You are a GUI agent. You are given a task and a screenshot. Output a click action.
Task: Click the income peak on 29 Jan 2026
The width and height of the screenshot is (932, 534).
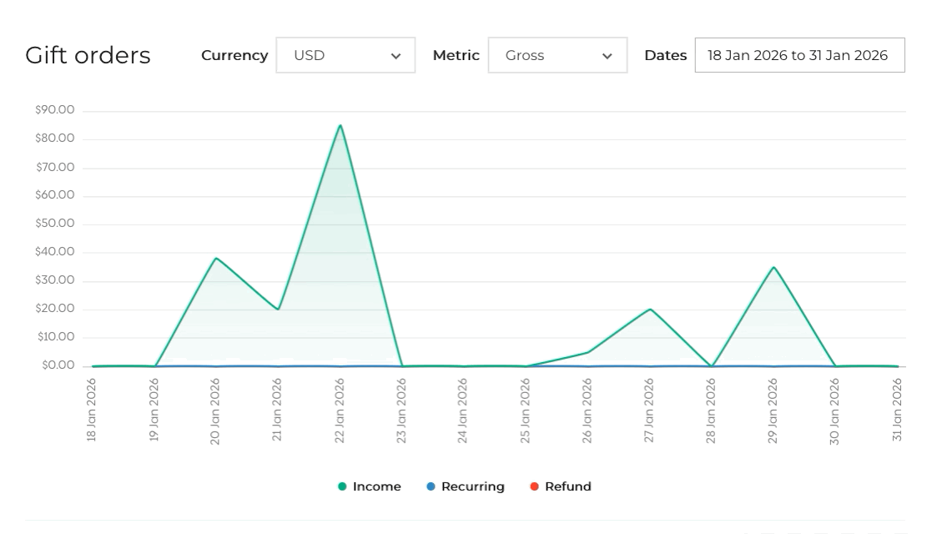pos(773,267)
